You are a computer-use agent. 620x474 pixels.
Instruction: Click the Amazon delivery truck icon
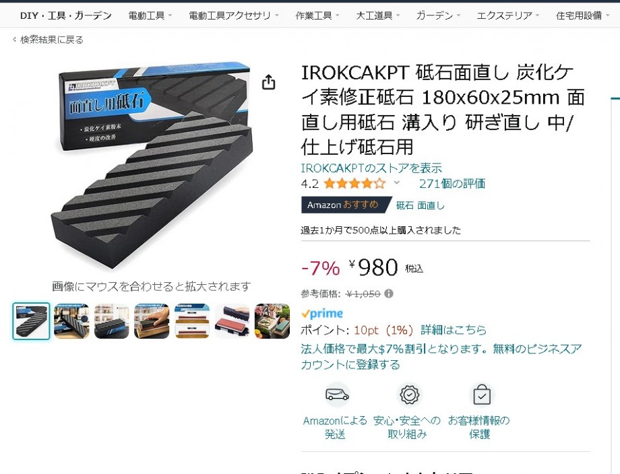tap(337, 394)
